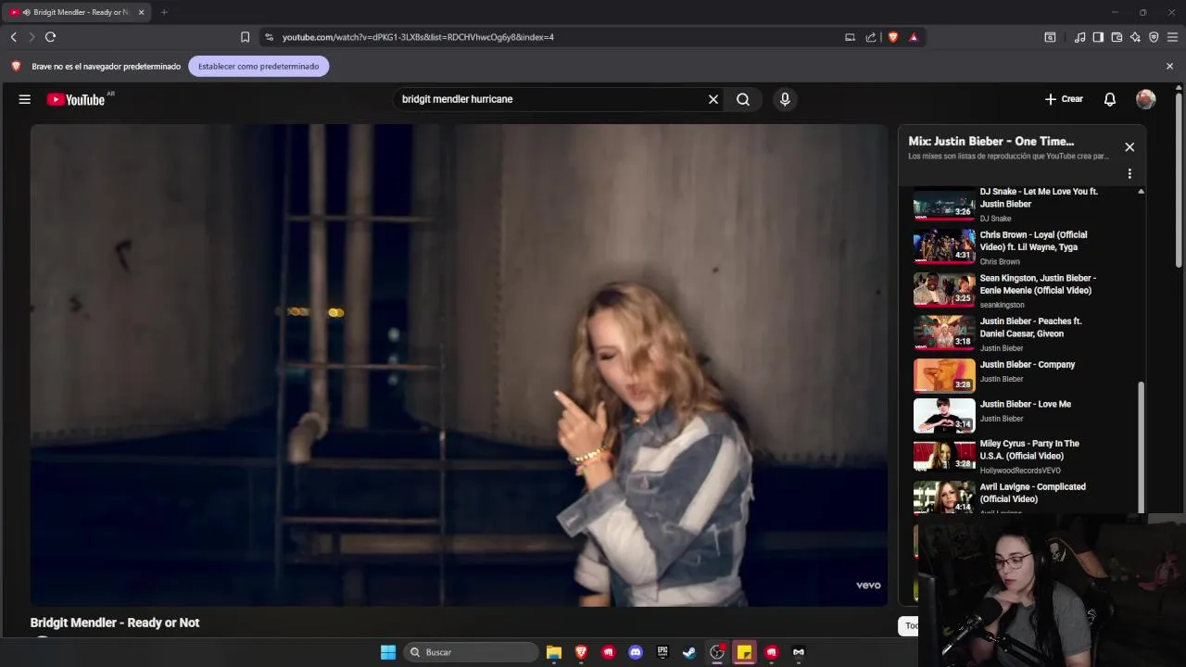Screen dimensions: 1186x667
Task: Play Chris Brown - Loyal from the mix
Action: point(1019,247)
